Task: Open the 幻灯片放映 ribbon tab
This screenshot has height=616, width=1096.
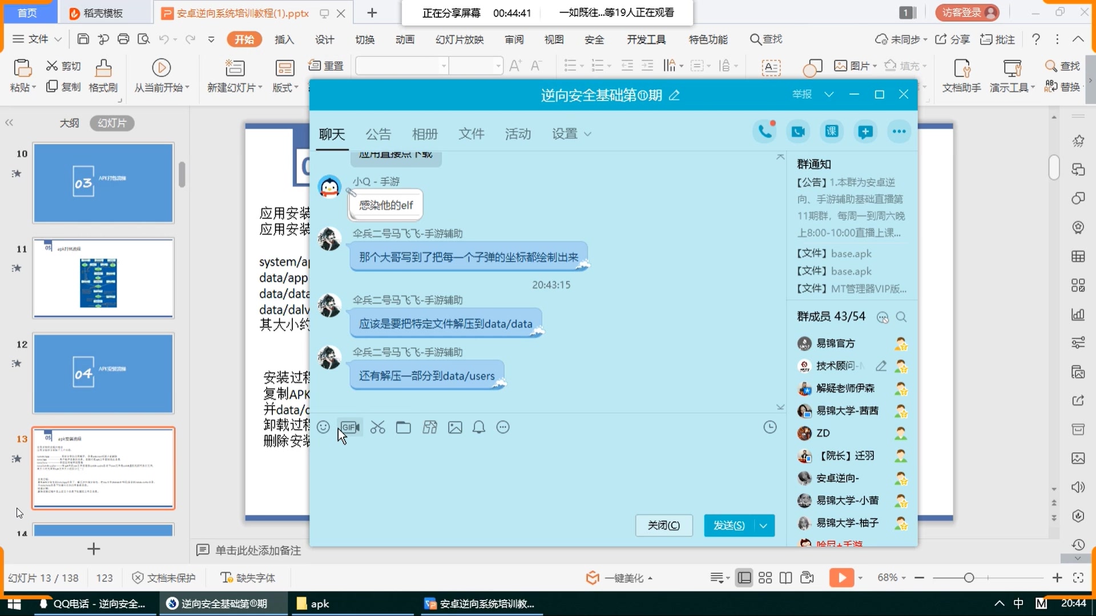Action: pyautogui.click(x=460, y=39)
